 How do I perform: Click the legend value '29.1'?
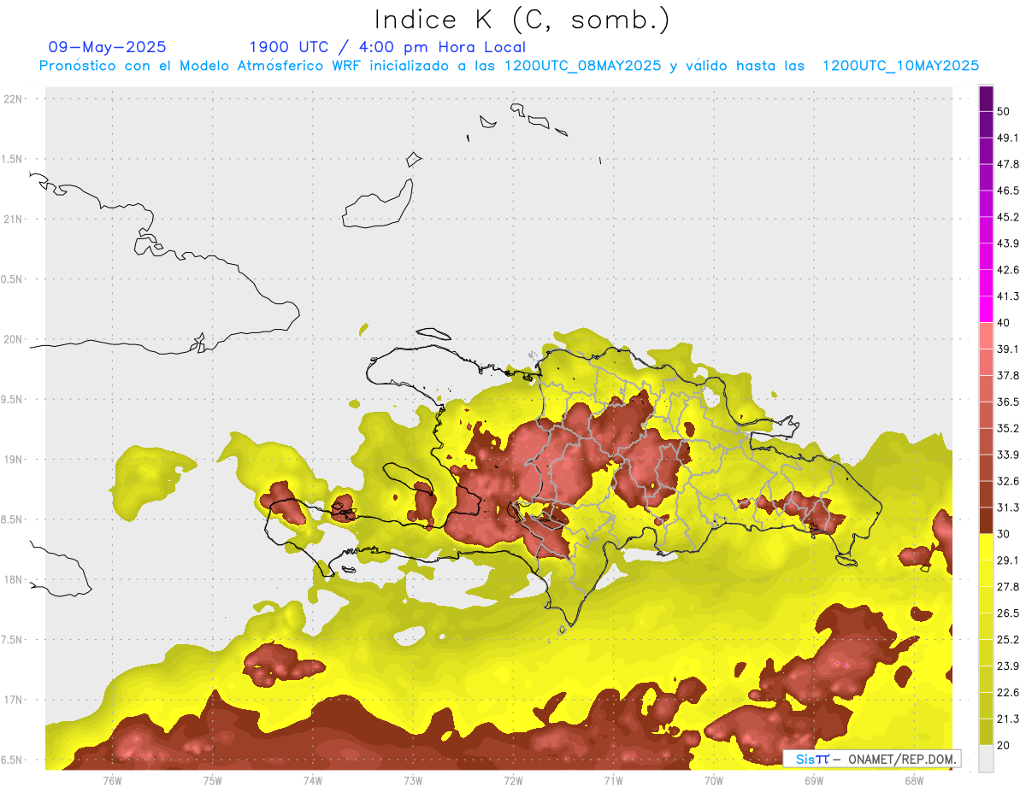(1007, 560)
